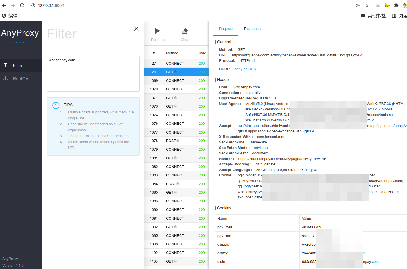Screen dimensions: 407x269
Task: Select request row 1103 GET
Action: pos(176,261)
